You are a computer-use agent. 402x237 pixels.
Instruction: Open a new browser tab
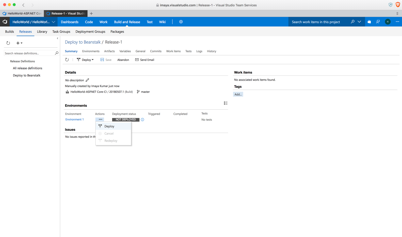[x=91, y=13]
